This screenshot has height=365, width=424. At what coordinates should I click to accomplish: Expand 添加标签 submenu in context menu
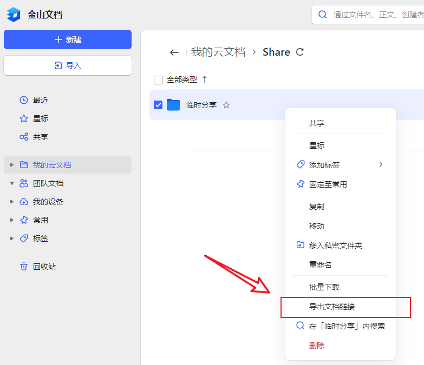tap(381, 164)
